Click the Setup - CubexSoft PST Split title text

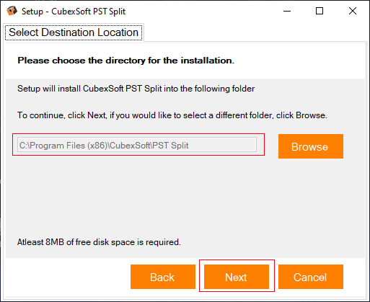(x=74, y=12)
